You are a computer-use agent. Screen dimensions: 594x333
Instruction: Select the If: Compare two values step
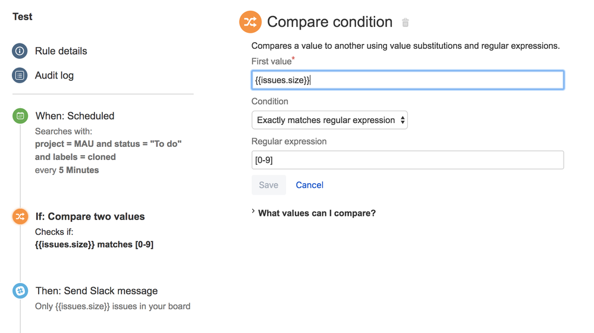coord(90,216)
